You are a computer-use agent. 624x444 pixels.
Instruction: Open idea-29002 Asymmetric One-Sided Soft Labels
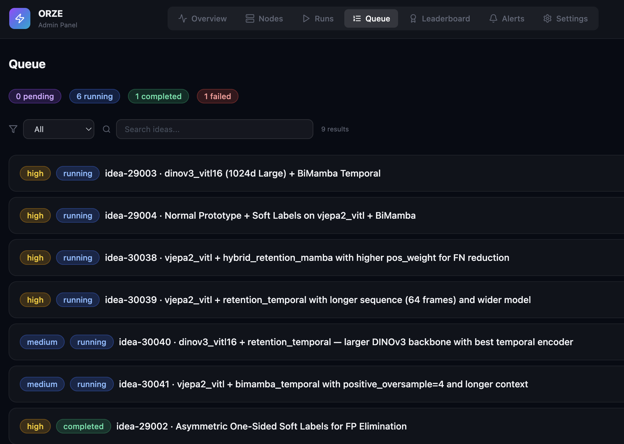[261, 426]
